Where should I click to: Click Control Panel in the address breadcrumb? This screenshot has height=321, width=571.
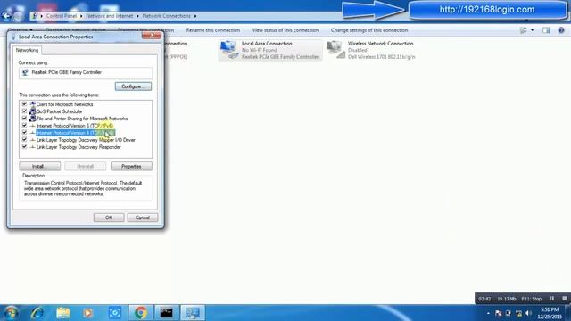click(62, 16)
